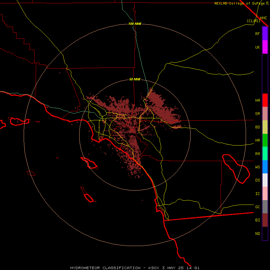270x270 pixels.
Task: Click the WS blue legend swatch
Action: point(265,167)
